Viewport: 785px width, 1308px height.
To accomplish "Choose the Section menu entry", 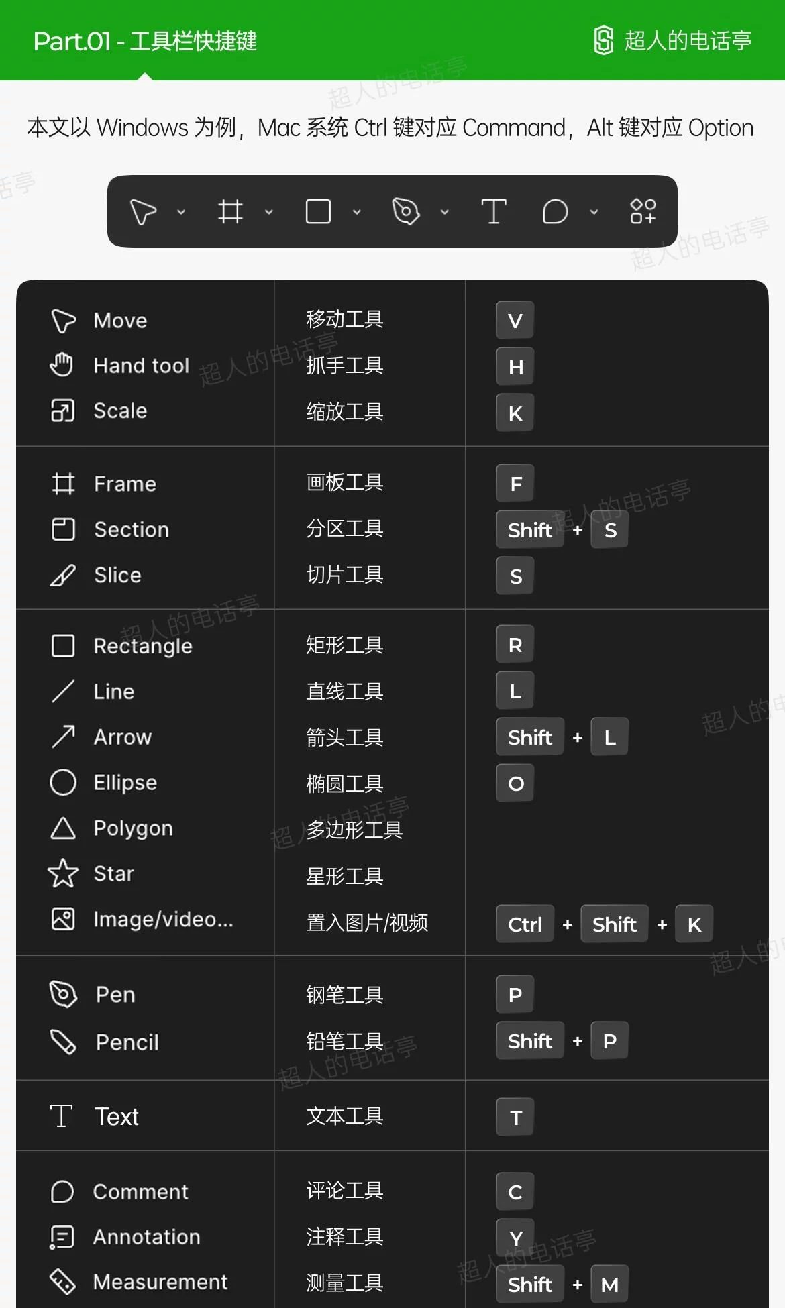I will tap(132, 529).
